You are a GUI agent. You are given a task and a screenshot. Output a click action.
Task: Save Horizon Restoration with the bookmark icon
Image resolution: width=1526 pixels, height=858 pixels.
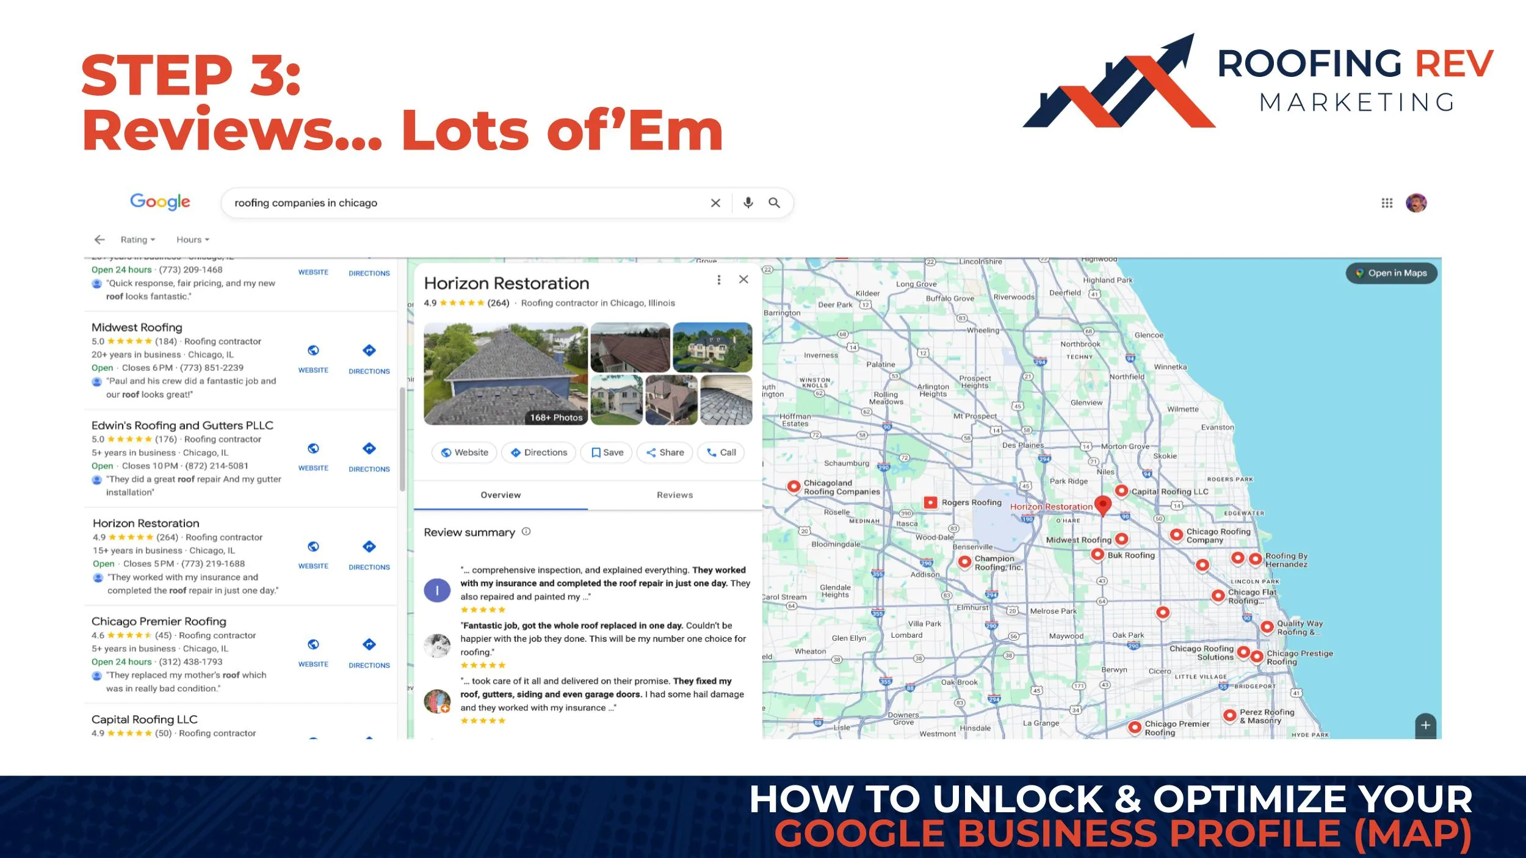point(606,452)
